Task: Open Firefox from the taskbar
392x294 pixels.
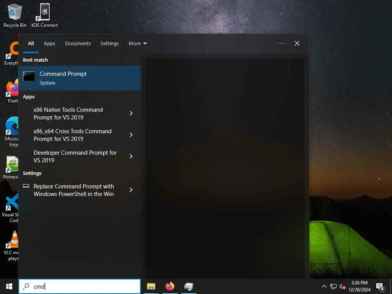Action: (170, 286)
